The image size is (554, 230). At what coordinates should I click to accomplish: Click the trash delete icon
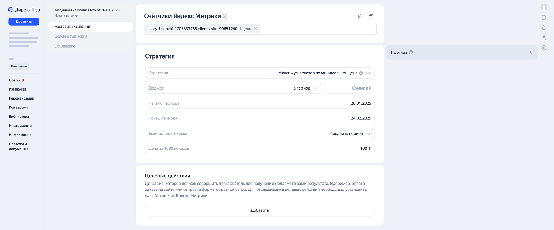click(x=360, y=17)
